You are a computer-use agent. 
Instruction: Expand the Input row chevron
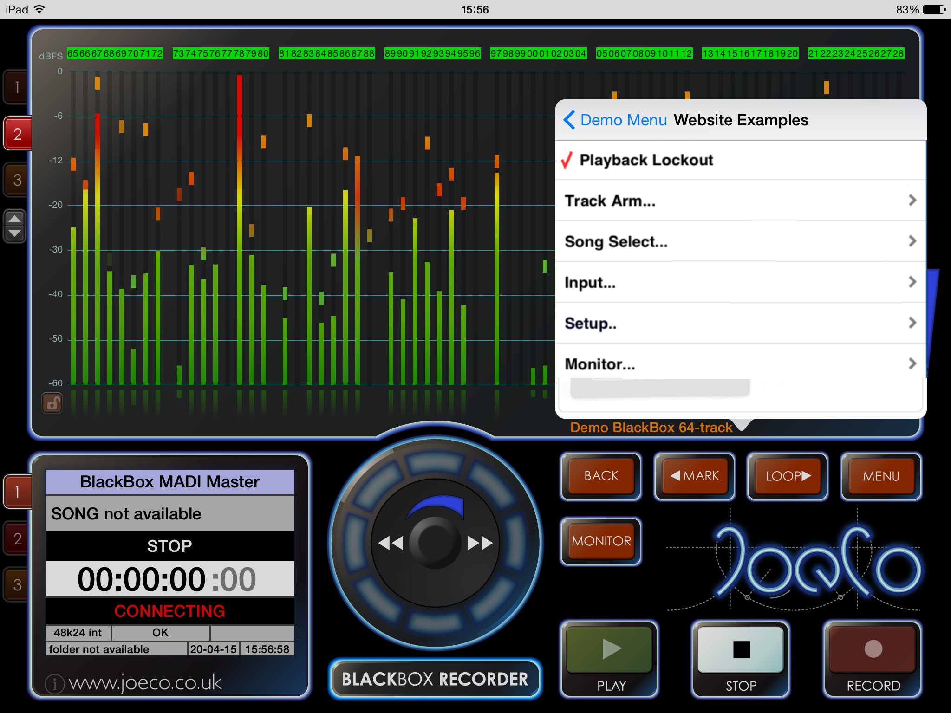pos(912,282)
